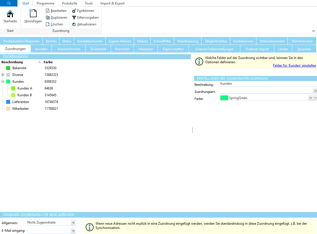Open the Zuordnungsart dropdown
This screenshot has width=317, height=234.
(x=315, y=91)
